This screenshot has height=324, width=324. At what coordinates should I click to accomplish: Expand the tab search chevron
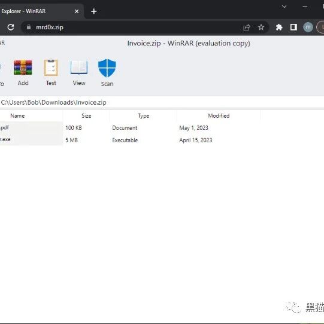[284, 7]
